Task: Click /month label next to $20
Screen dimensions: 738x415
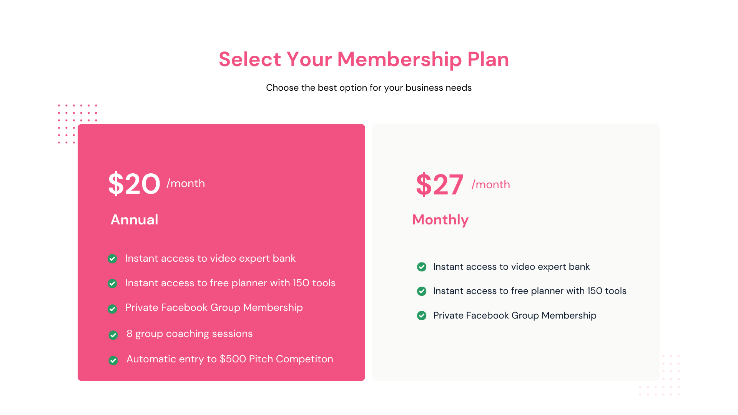Action: point(186,183)
